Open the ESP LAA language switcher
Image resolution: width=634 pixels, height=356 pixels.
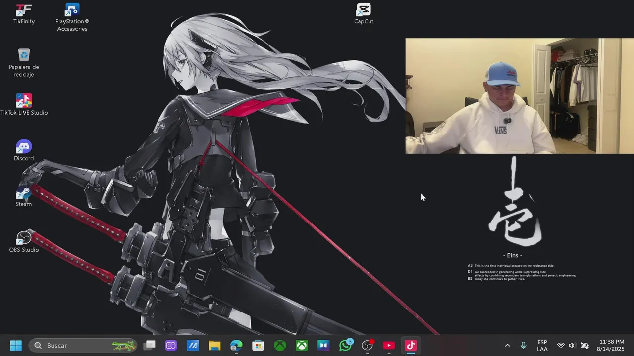click(x=542, y=345)
